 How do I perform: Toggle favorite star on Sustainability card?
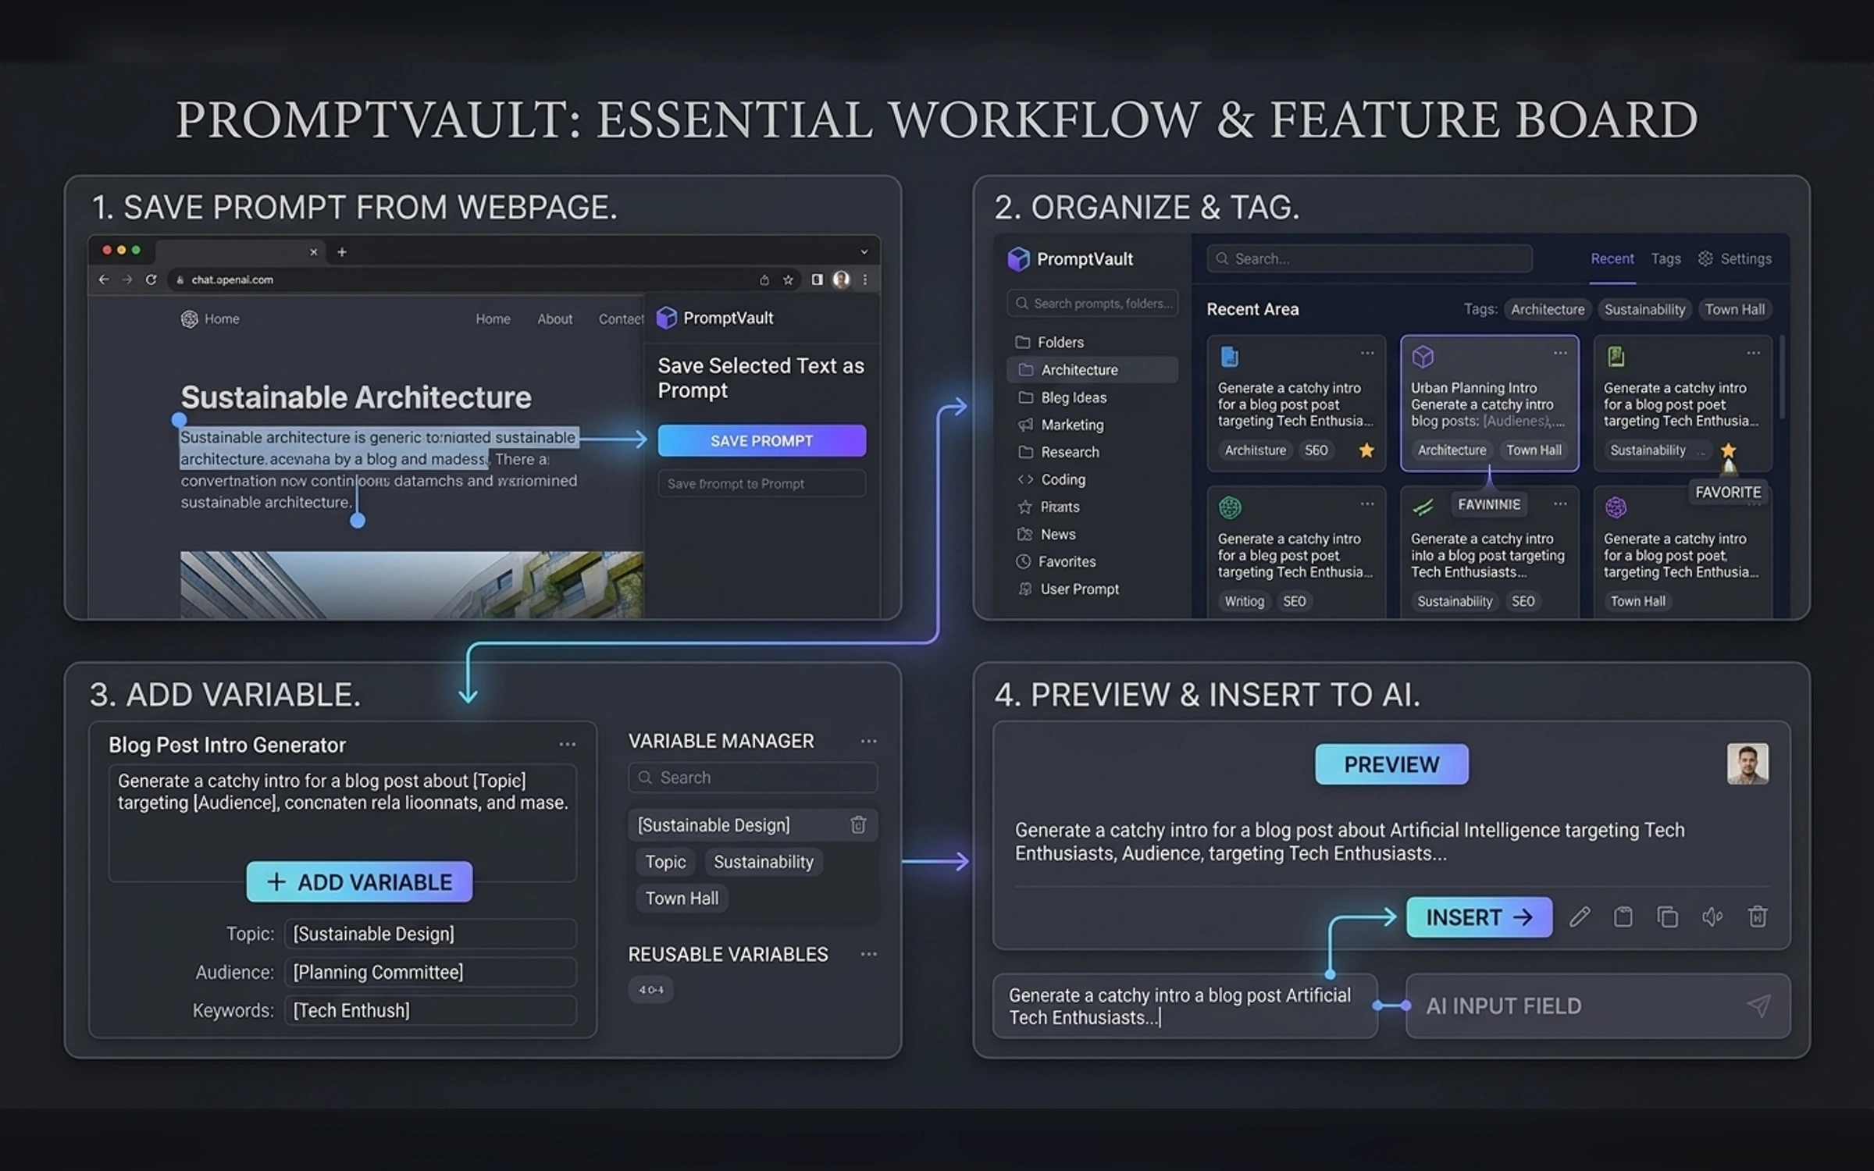coord(1728,450)
